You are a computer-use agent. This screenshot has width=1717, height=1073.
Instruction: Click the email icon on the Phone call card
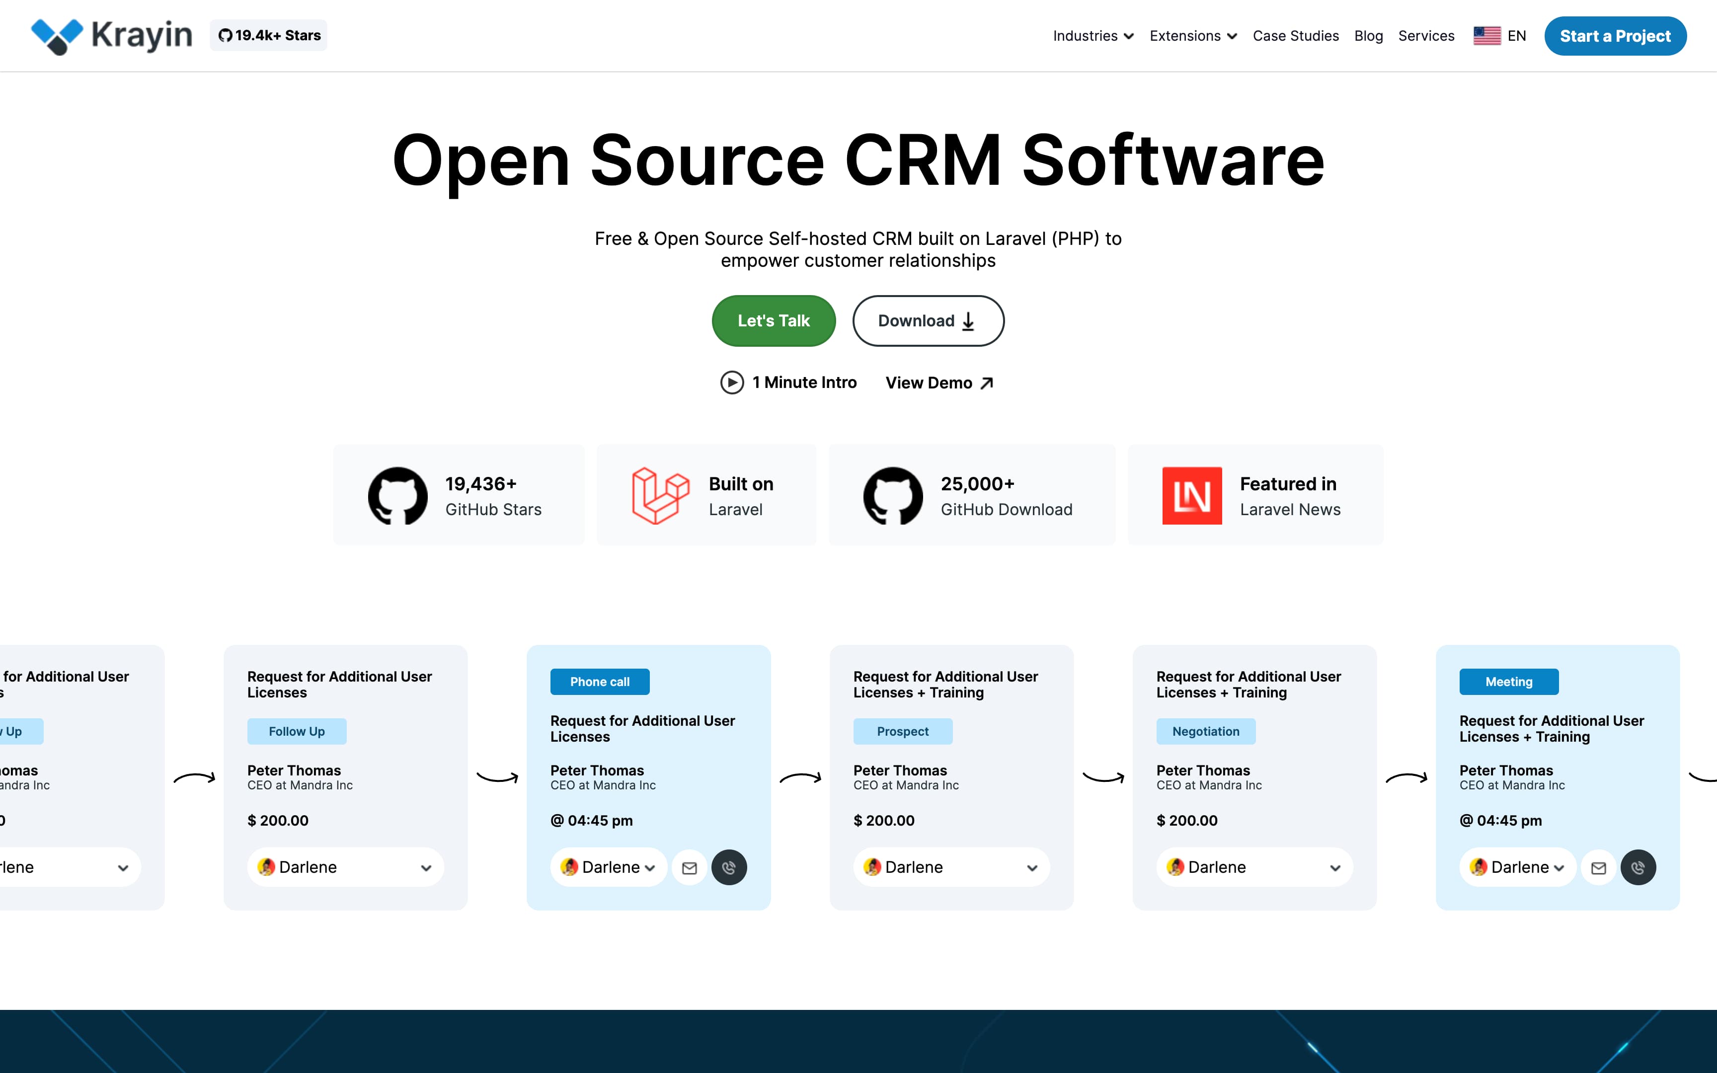coord(689,867)
